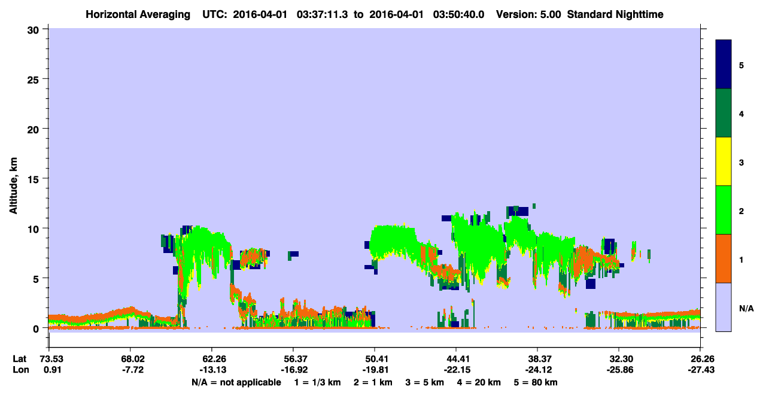
Task: Click the longitude value -24.12
Action: pos(537,370)
